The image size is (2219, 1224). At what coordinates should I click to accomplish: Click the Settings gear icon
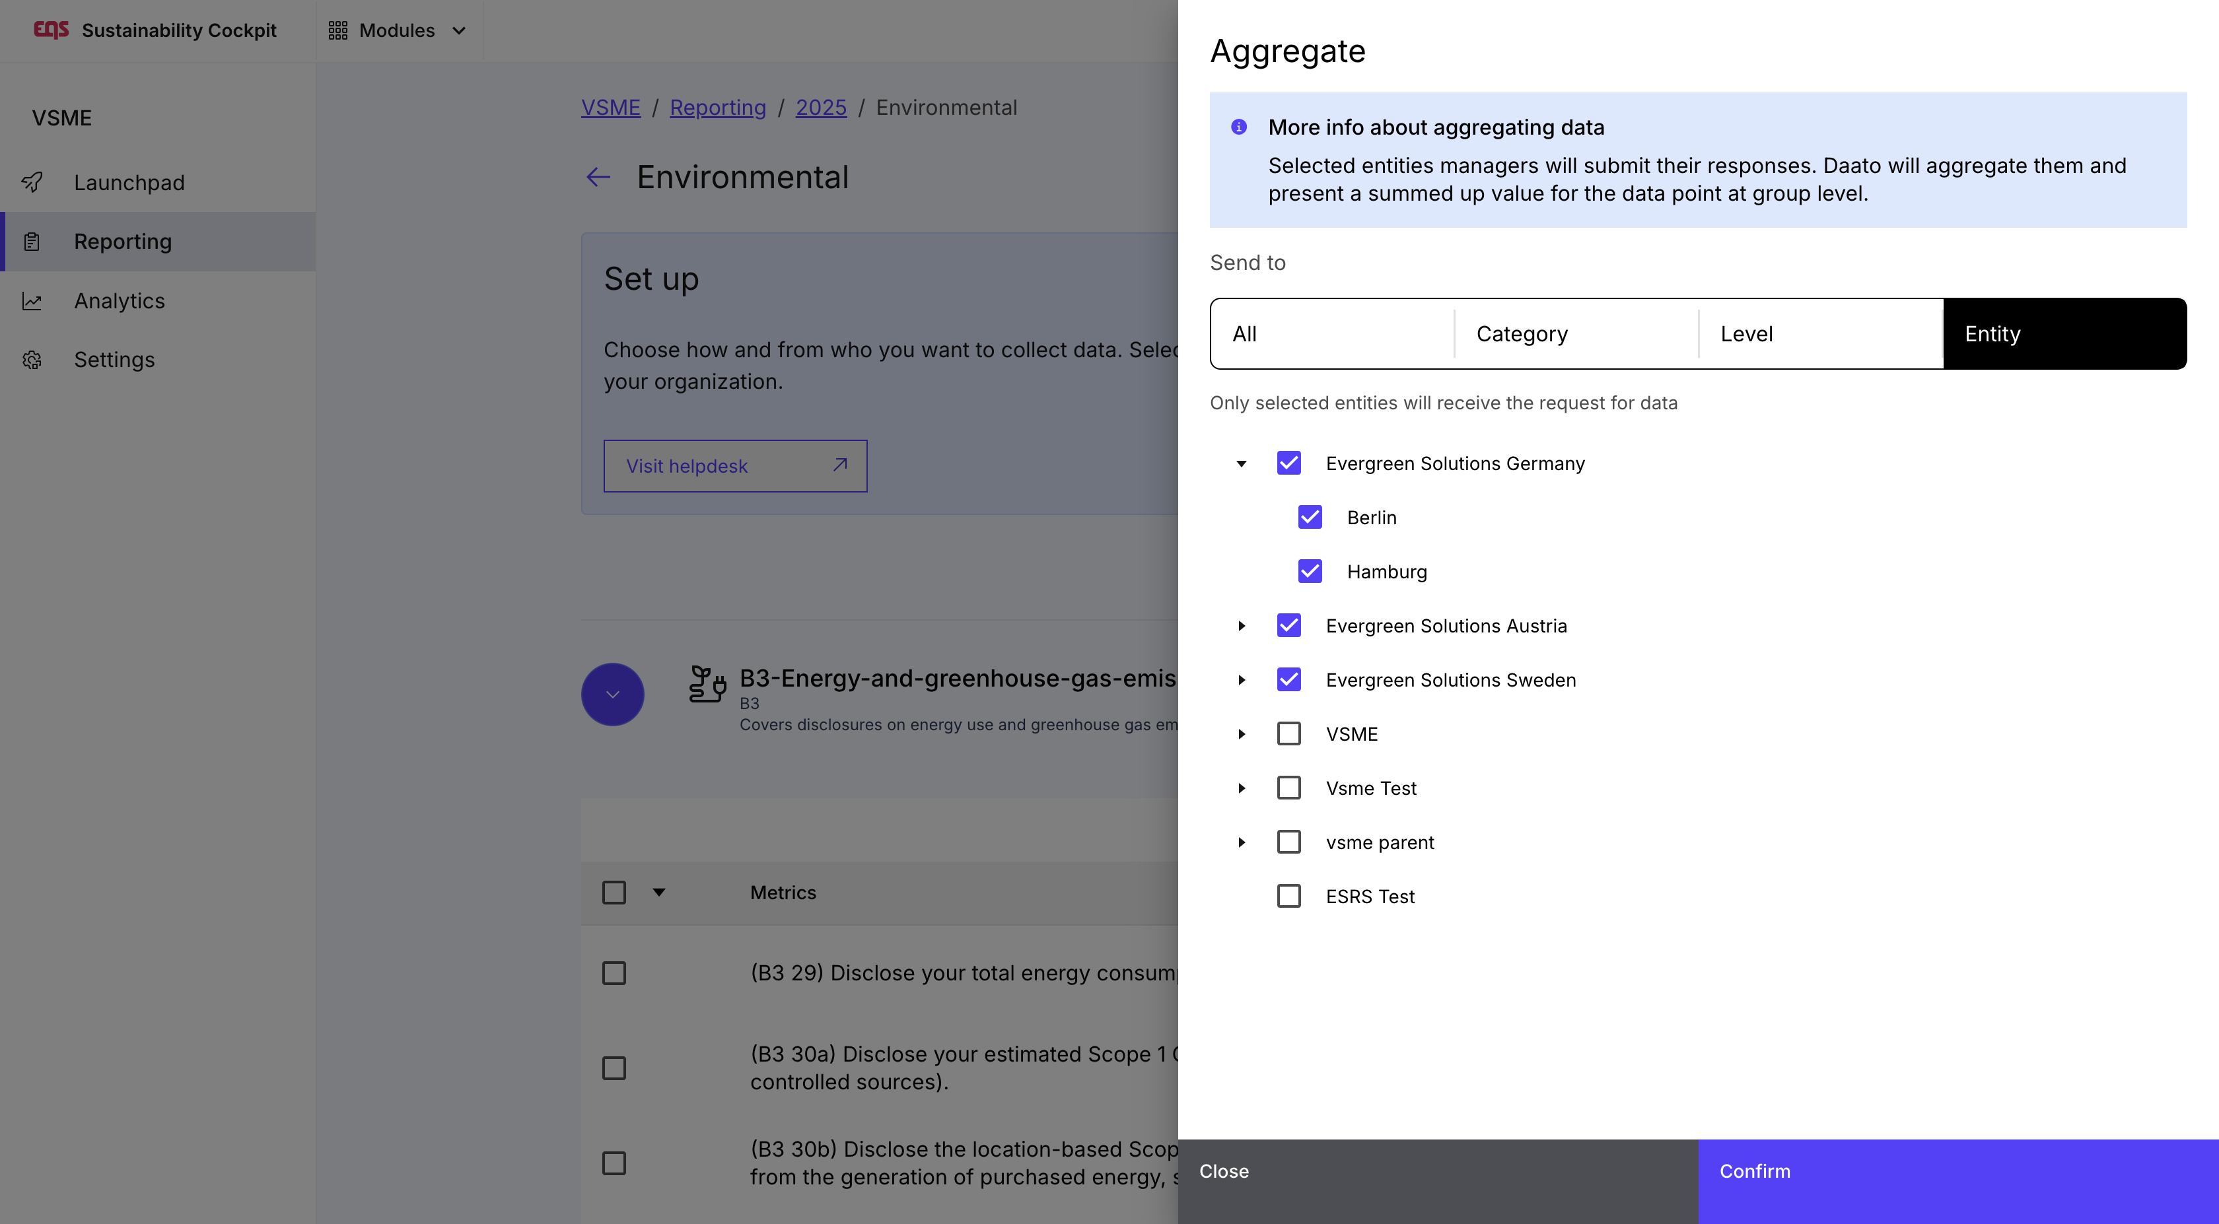click(x=32, y=360)
